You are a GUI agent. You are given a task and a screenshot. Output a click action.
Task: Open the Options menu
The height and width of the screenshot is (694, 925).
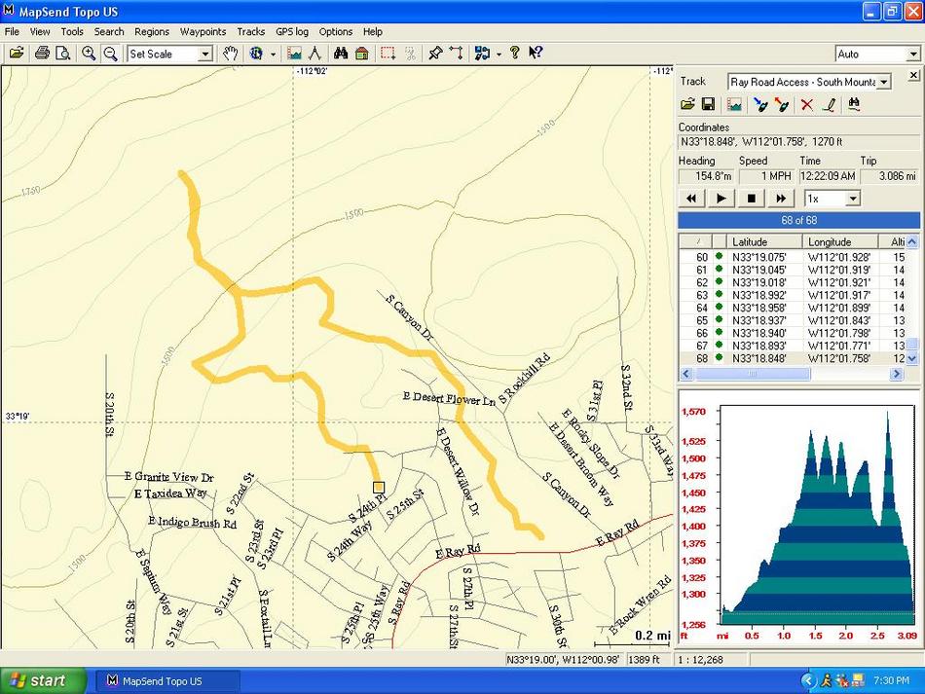coord(336,32)
